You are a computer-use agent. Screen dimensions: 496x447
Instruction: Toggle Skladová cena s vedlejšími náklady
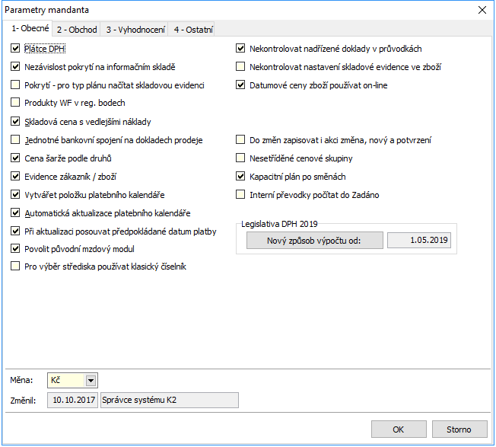pyautogui.click(x=15, y=122)
